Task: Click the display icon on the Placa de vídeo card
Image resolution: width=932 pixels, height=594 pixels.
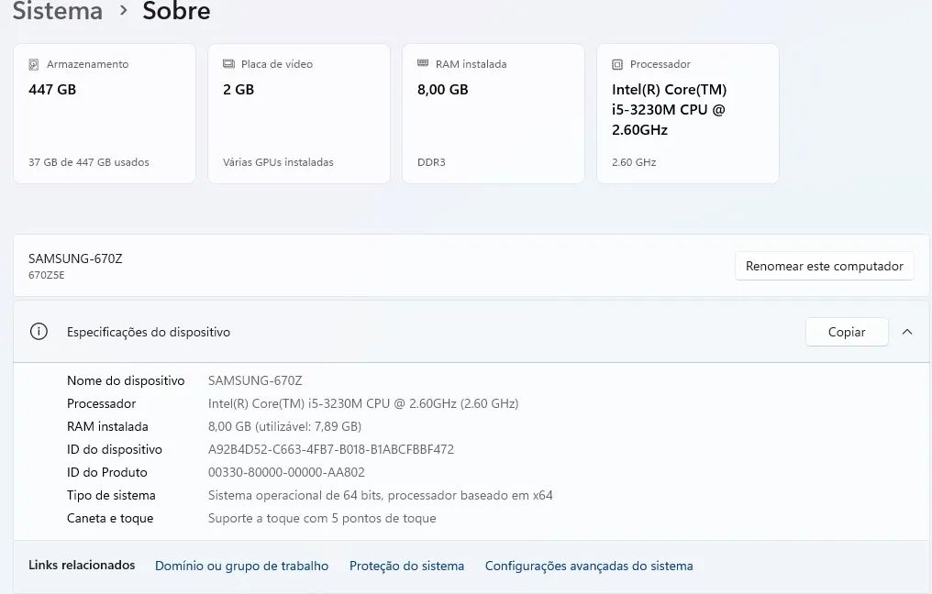Action: pyautogui.click(x=227, y=64)
